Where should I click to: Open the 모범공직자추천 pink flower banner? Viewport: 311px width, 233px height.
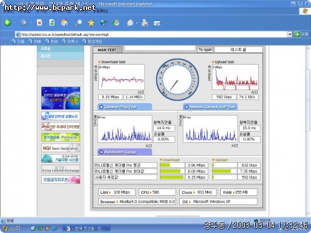(60, 180)
